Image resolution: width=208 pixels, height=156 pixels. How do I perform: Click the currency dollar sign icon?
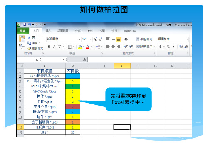point(160,47)
